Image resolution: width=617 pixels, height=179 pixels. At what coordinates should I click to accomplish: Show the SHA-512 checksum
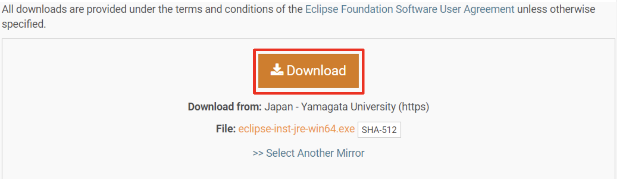(379, 130)
